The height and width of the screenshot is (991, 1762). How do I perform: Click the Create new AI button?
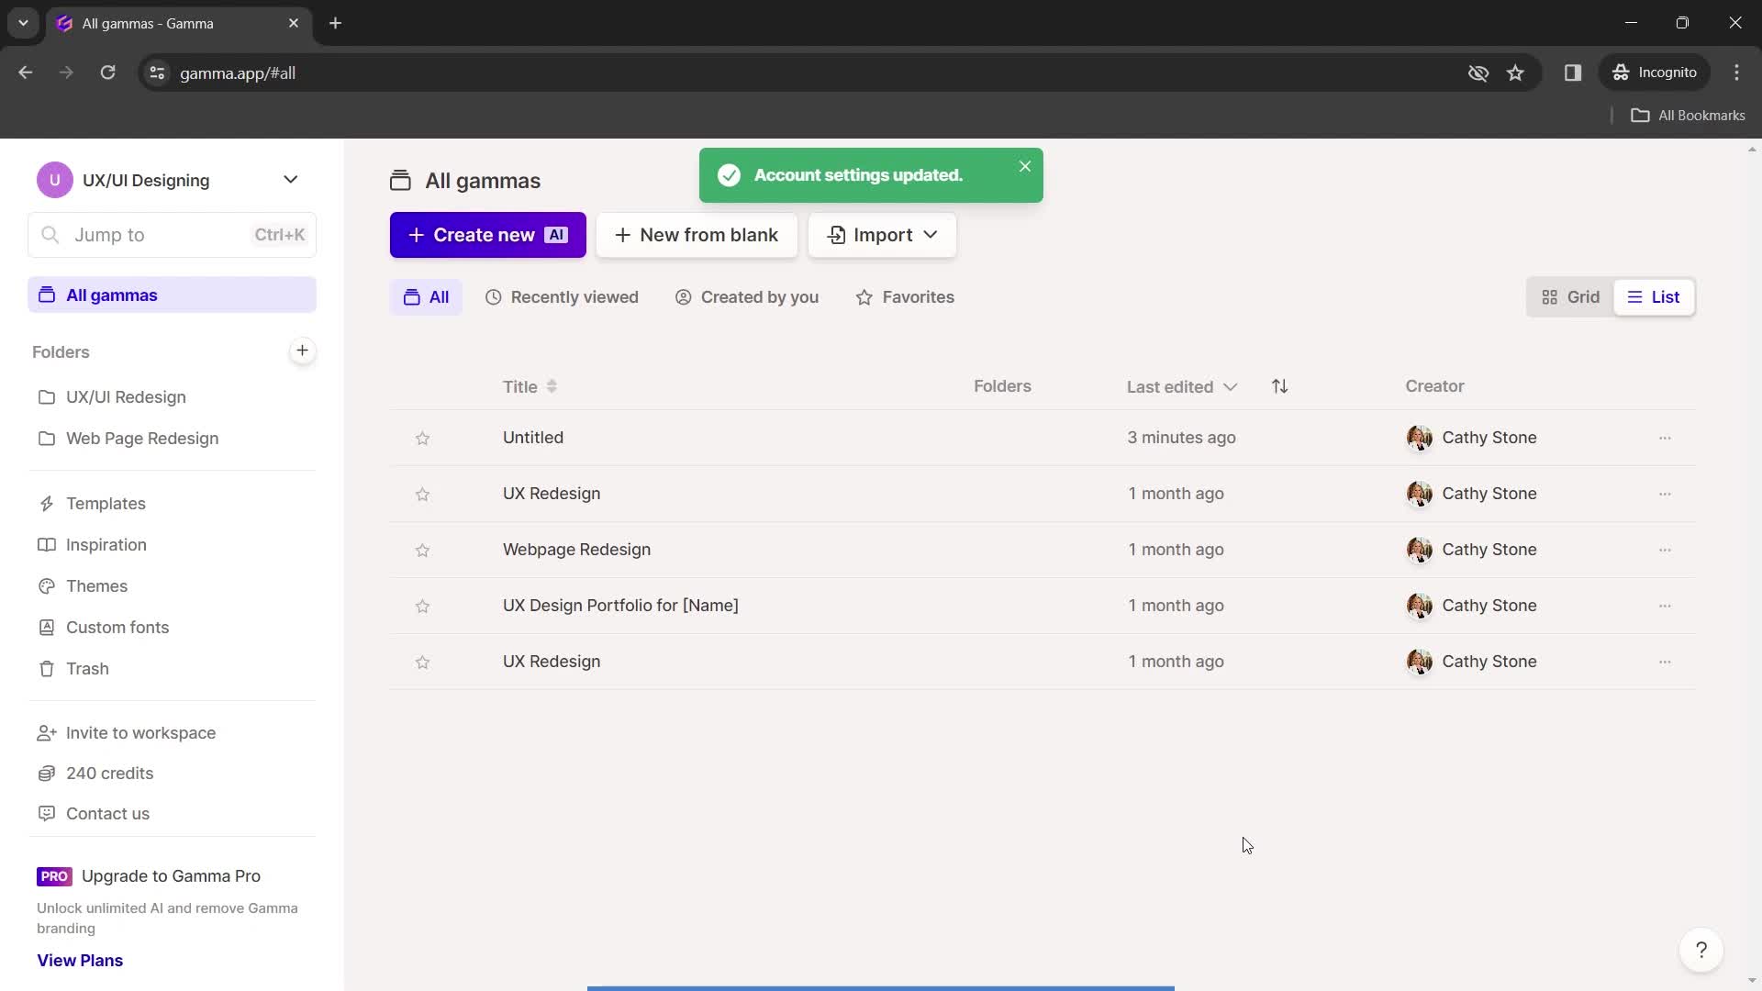tap(487, 235)
